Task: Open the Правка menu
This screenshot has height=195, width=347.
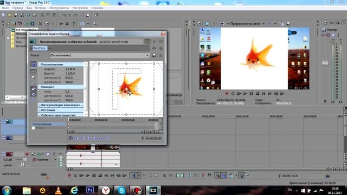Action: [x=18, y=8]
